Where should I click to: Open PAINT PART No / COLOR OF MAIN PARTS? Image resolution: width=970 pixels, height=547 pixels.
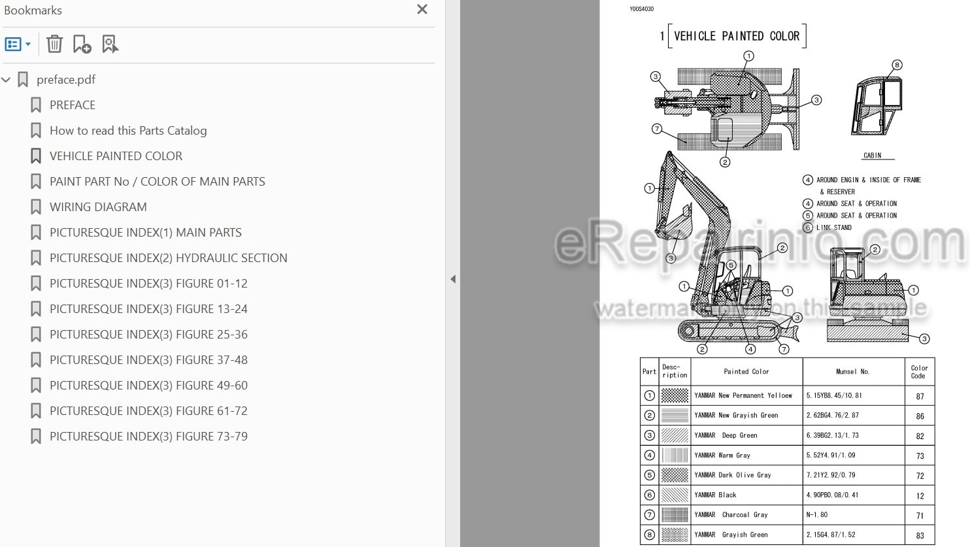(x=158, y=182)
